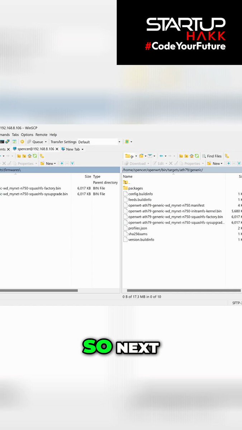This screenshot has width=242, height=430.
Task: Click the Find Files button
Action: coord(212,156)
